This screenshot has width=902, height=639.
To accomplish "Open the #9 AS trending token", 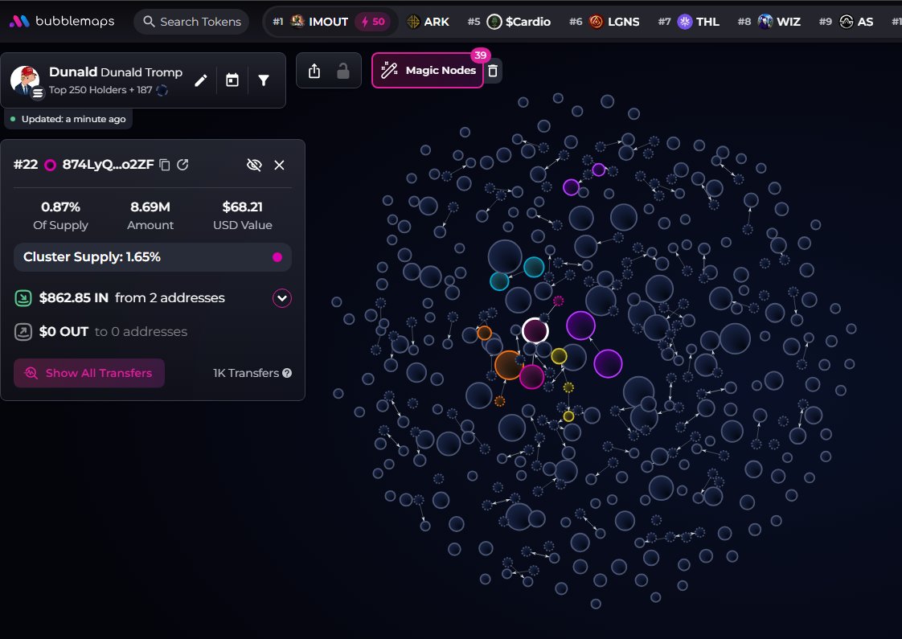I will (847, 21).
